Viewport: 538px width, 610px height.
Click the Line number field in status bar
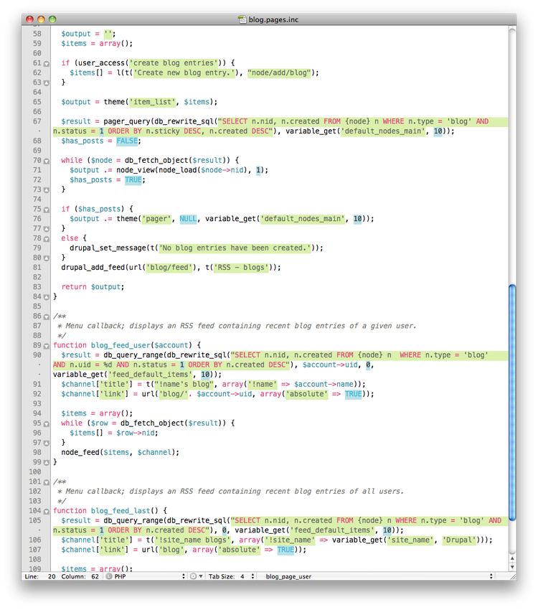40,576
